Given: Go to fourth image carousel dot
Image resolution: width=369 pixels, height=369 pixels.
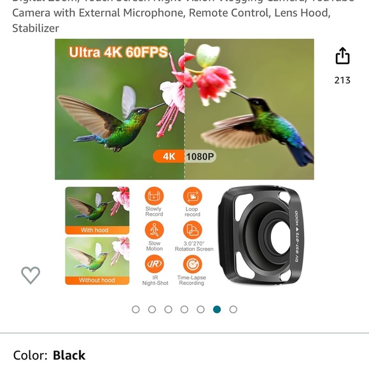Looking at the screenshot, I should pos(184,309).
